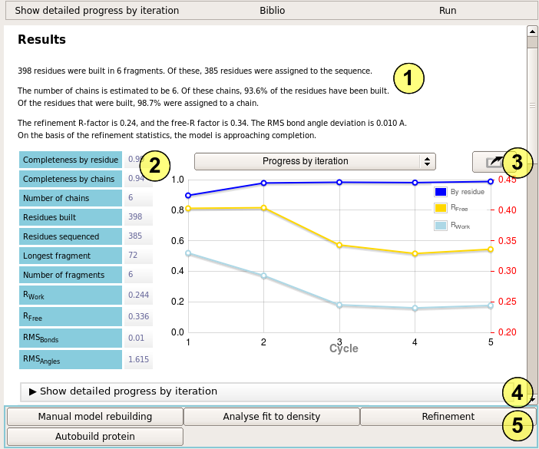Click the Refinement button
This screenshot has width=539, height=449.
448,417
